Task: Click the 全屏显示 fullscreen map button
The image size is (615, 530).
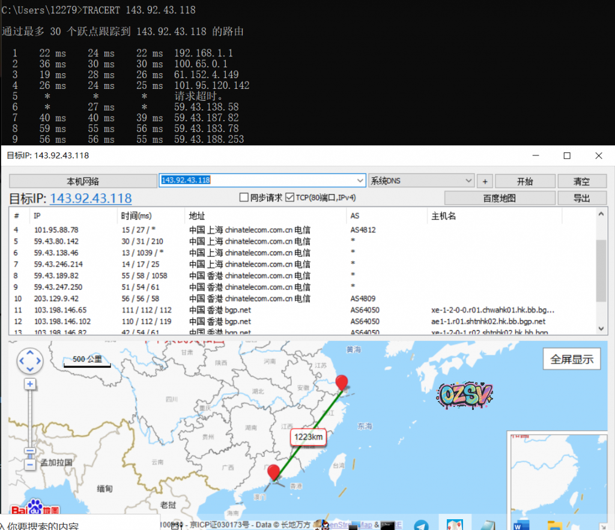Action: 572,359
